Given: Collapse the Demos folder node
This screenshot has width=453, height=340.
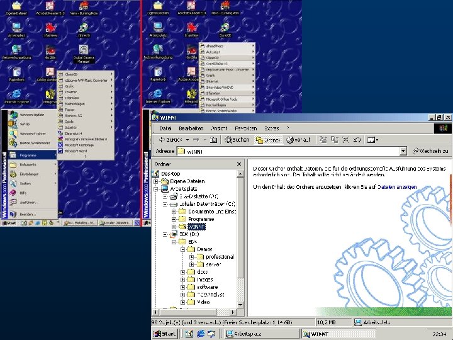Looking at the screenshot, I should 183,249.
